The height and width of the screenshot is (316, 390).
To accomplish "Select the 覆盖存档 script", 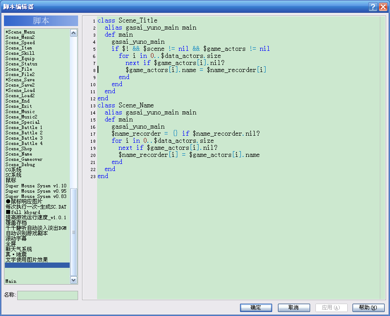I will [x=16, y=223].
